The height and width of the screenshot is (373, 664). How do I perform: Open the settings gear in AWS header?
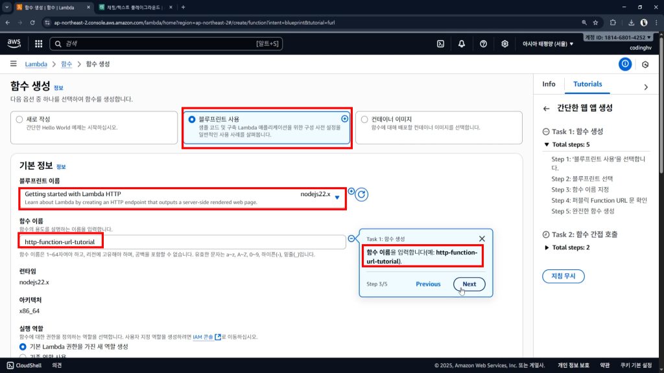pyautogui.click(x=504, y=43)
